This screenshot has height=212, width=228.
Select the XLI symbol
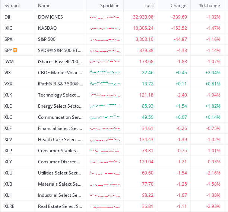point(7,195)
